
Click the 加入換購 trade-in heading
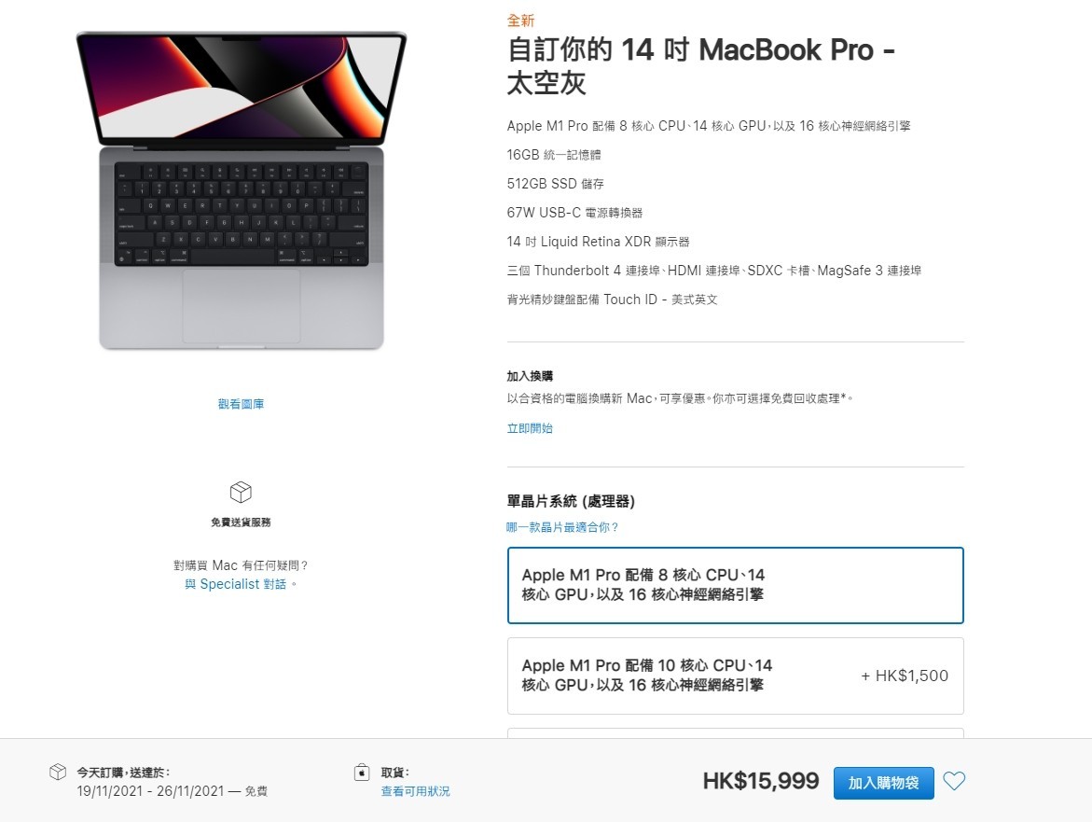(530, 376)
